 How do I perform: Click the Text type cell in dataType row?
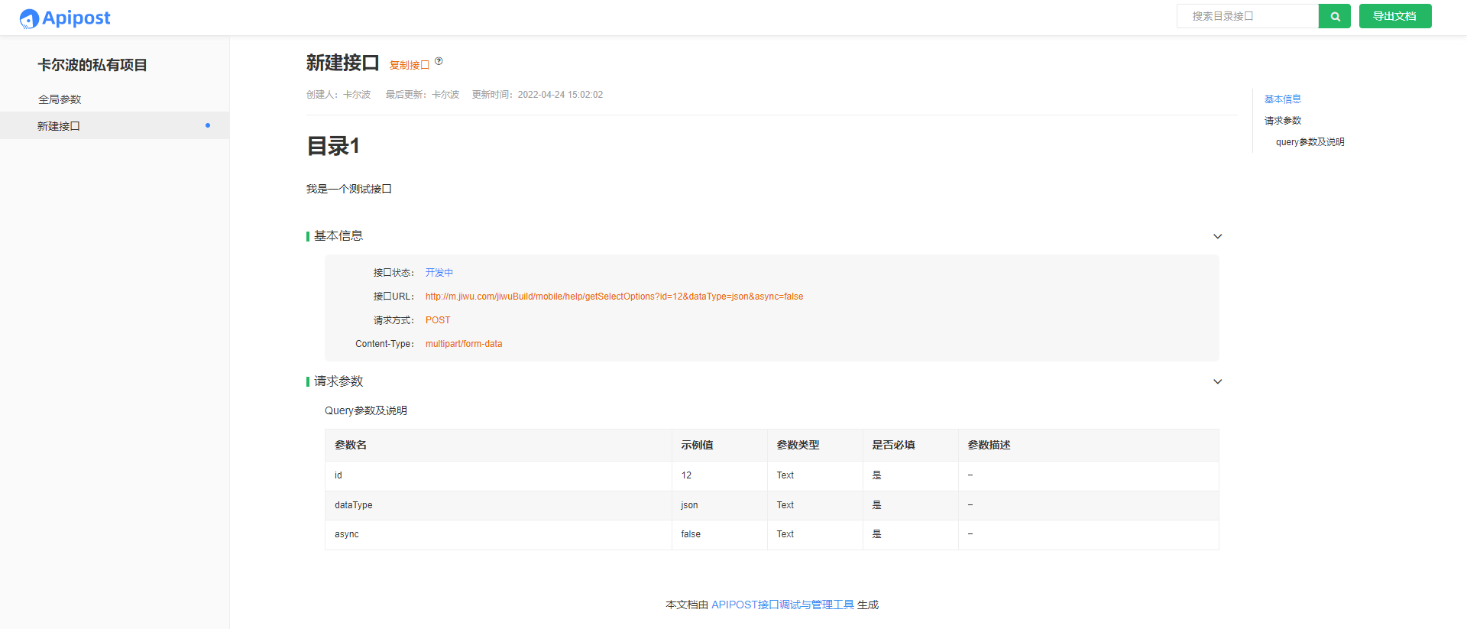[x=815, y=505]
